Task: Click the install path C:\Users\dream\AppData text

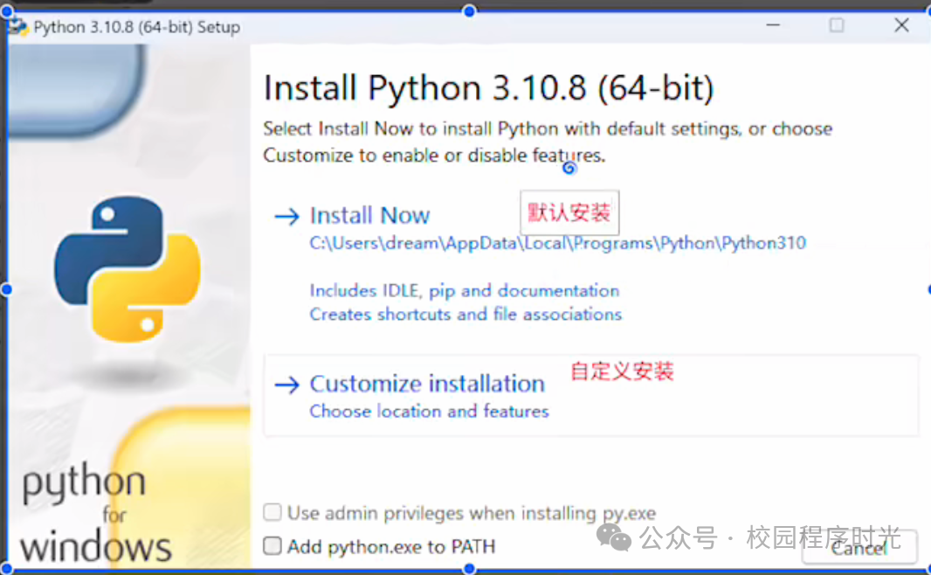Action: click(557, 243)
